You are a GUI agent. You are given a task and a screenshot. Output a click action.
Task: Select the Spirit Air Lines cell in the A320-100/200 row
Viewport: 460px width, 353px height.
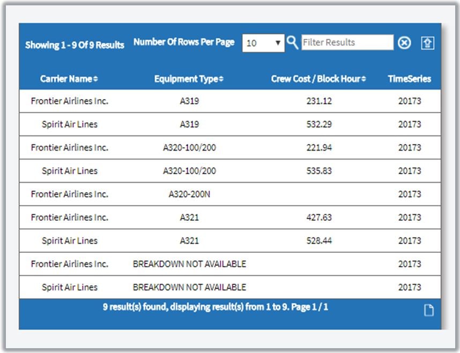70,171
